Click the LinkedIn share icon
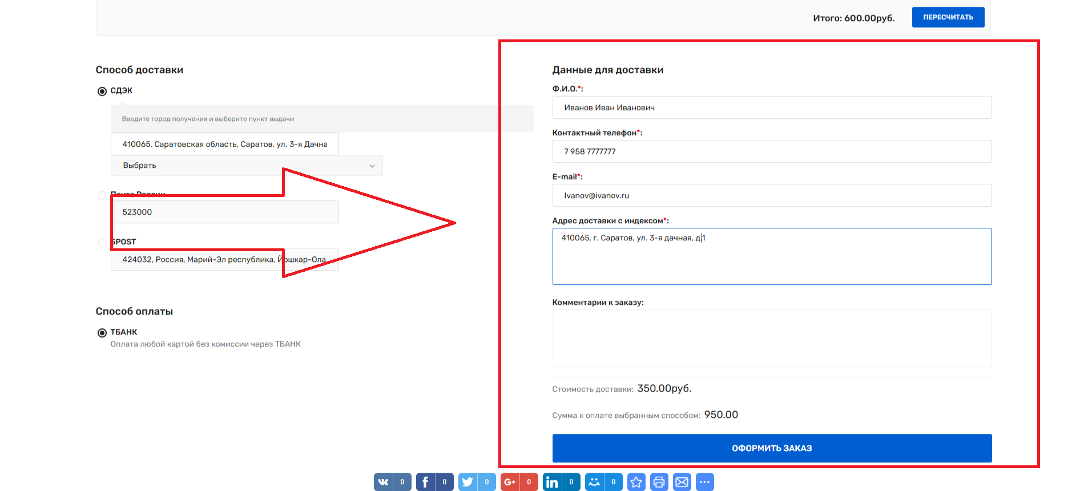This screenshot has width=1072, height=491. click(x=553, y=482)
